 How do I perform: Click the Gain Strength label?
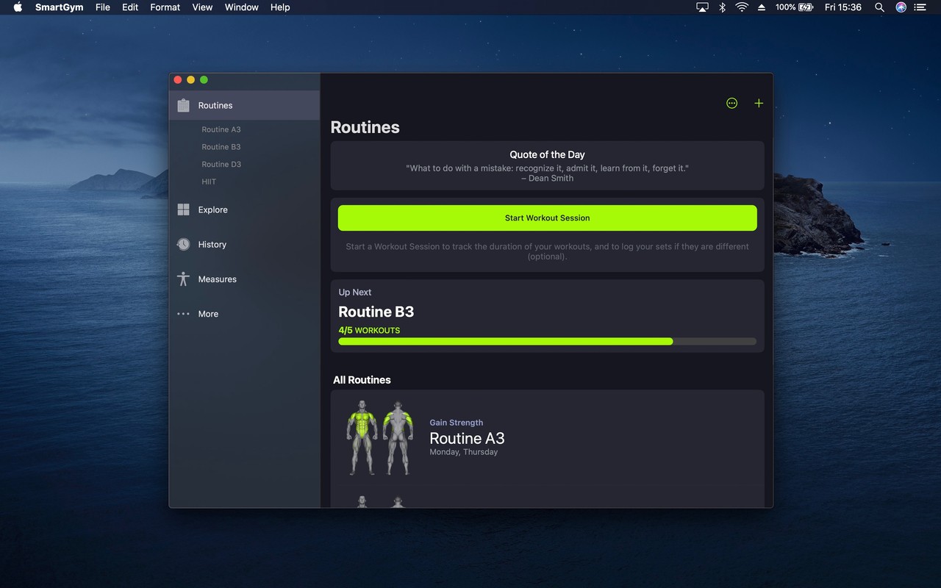456,423
